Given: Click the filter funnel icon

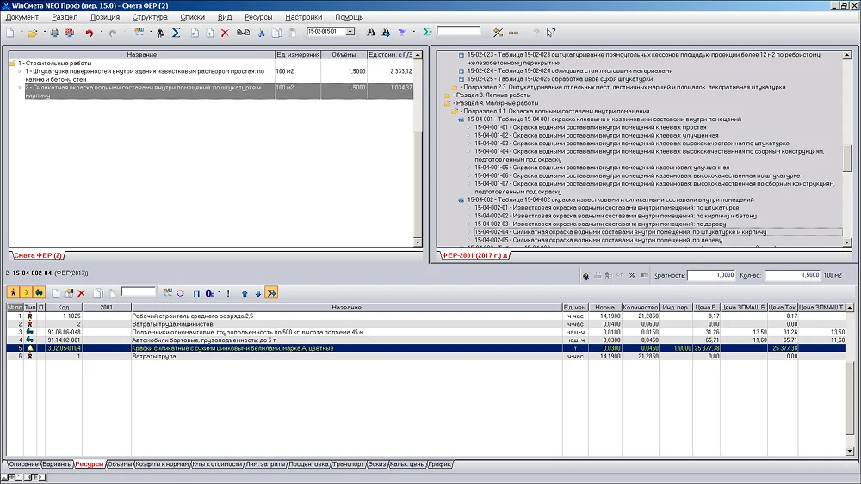Looking at the screenshot, I should 402,33.
